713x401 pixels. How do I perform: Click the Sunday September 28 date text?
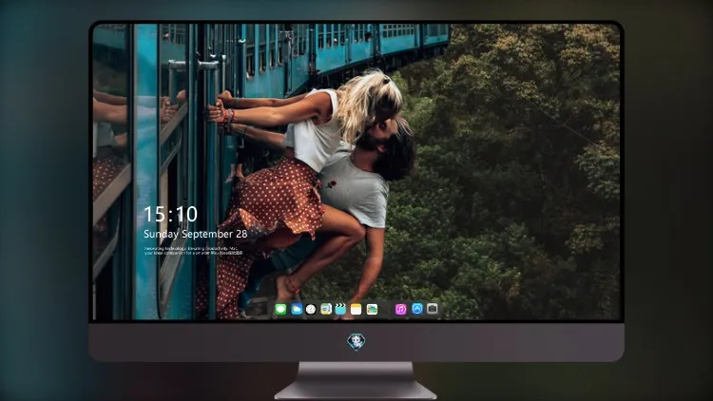coord(196,234)
